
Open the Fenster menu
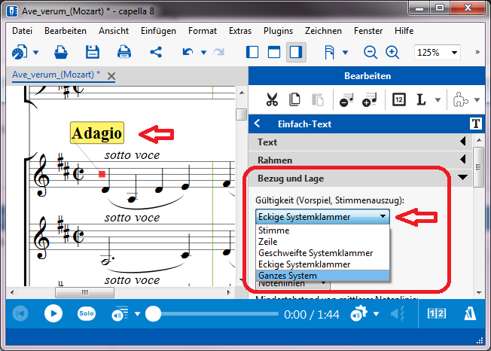coord(368,31)
